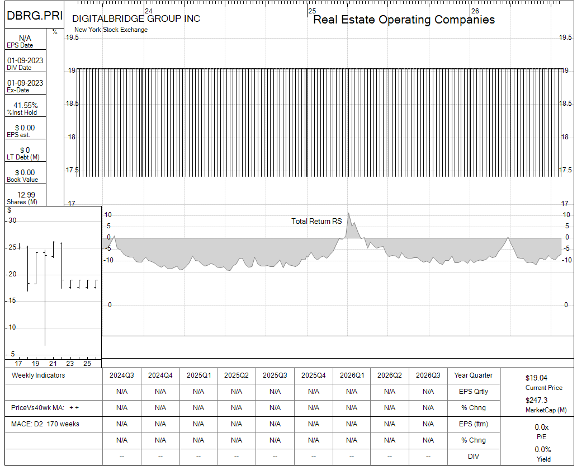The height and width of the screenshot is (470, 577).
Task: Select the 2025Q2 column header
Action: tap(237, 375)
